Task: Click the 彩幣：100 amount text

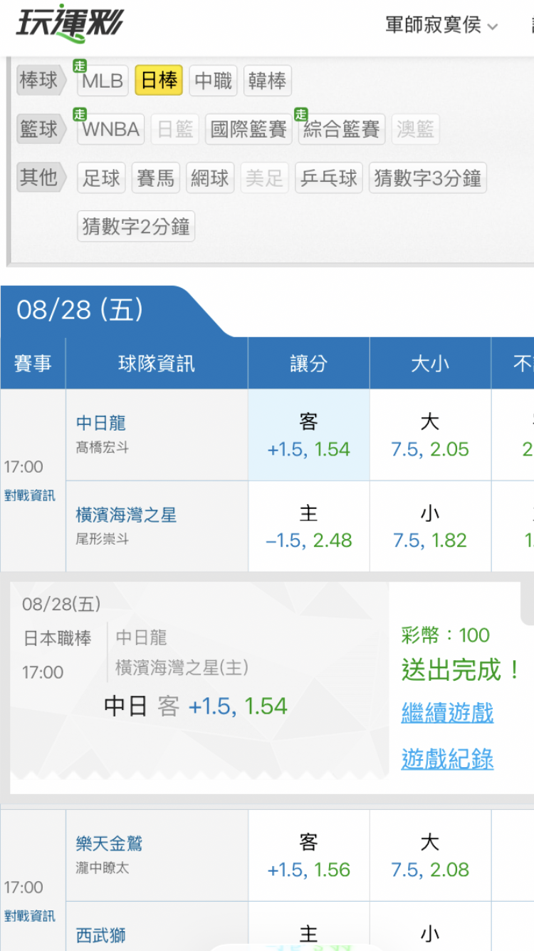Action: point(446,635)
